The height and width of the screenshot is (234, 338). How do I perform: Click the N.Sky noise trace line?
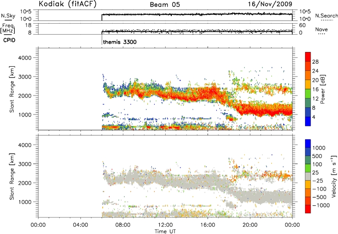click(x=197, y=14)
